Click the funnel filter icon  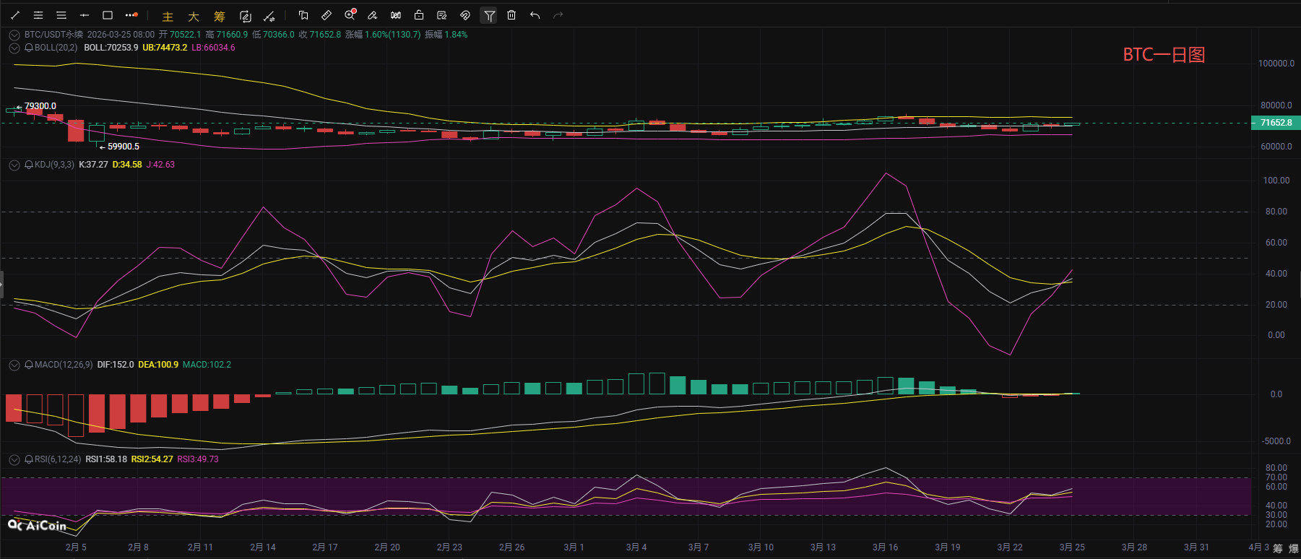pyautogui.click(x=489, y=15)
